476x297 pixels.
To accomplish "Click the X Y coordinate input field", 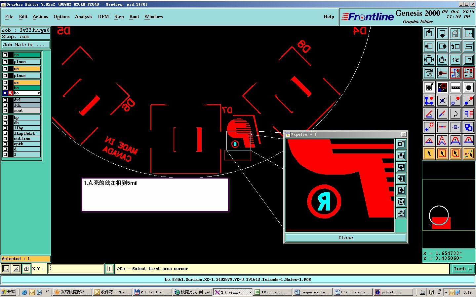I will pyautogui.click(x=76, y=269).
